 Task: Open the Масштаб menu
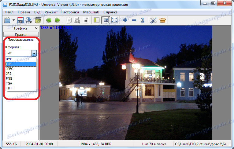[91, 12]
